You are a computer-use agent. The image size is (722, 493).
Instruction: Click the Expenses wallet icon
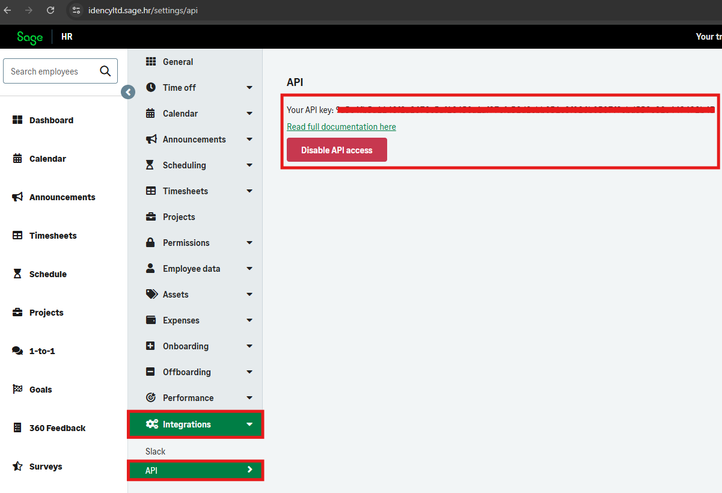pos(151,320)
